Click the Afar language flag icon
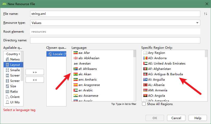 point(76,53)
